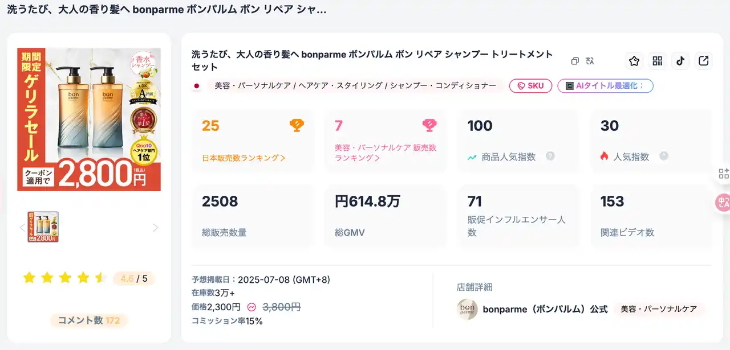Screen dimensions: 730x350
Task: Favorite this product with the star icon
Action: click(634, 61)
